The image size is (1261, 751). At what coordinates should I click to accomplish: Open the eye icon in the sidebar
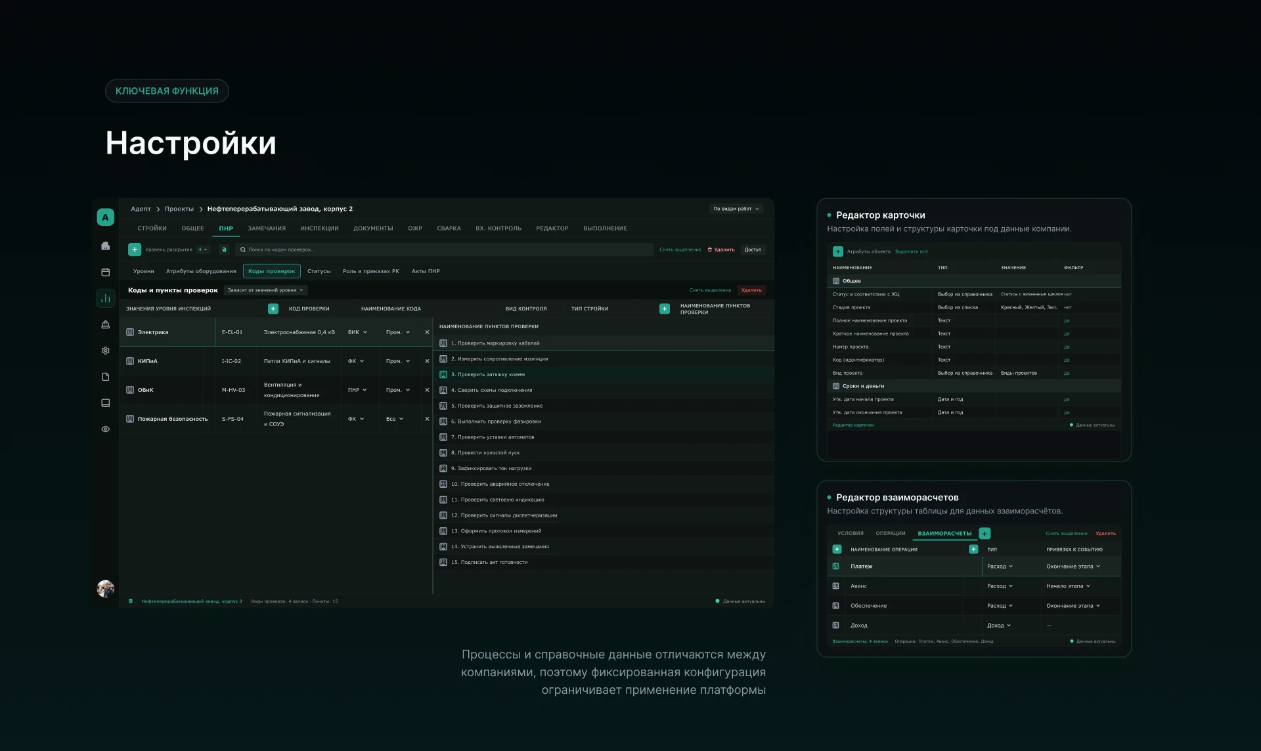tap(105, 429)
